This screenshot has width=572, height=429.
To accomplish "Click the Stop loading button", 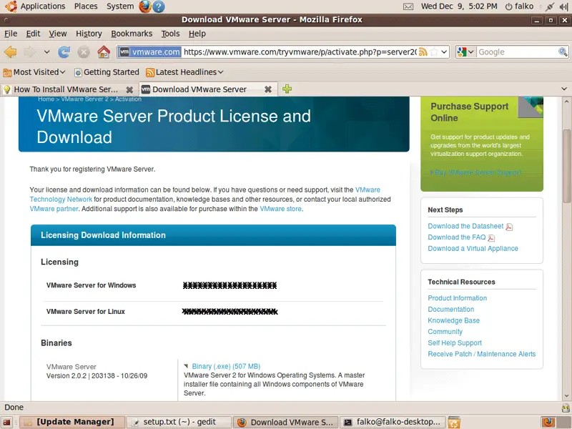I will click(84, 52).
